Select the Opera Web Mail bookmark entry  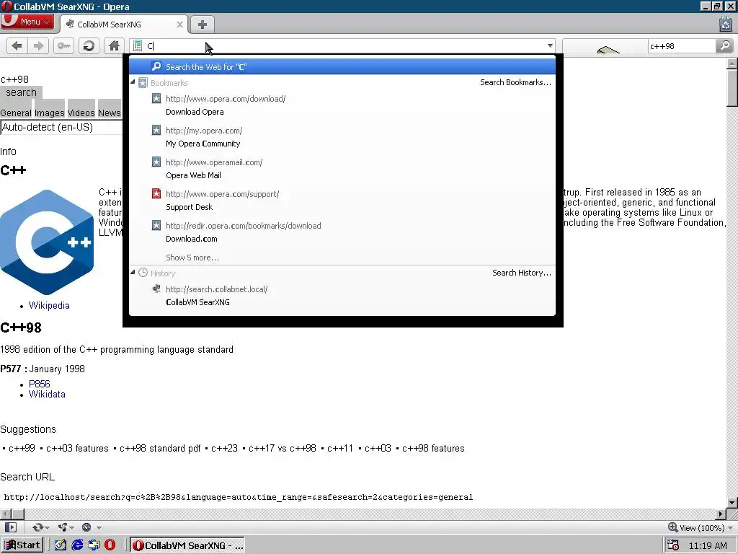coord(342,168)
